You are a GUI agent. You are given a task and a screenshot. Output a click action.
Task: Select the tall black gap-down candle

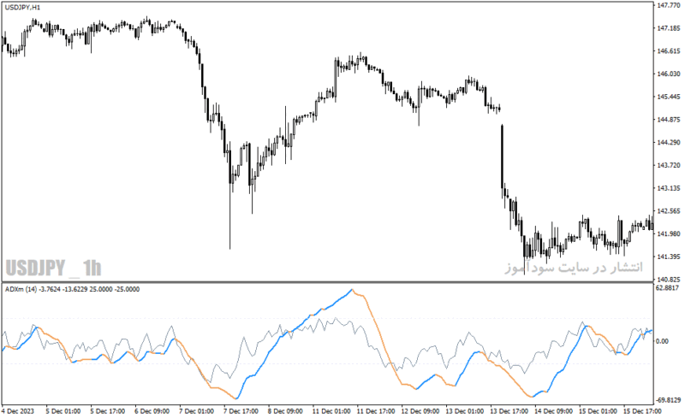[502, 156]
